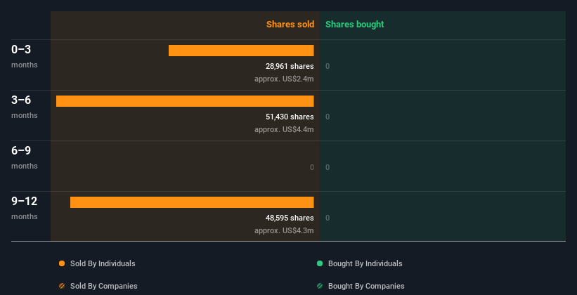
Task: Click the 9–12 months orange bar
Action: point(192,202)
